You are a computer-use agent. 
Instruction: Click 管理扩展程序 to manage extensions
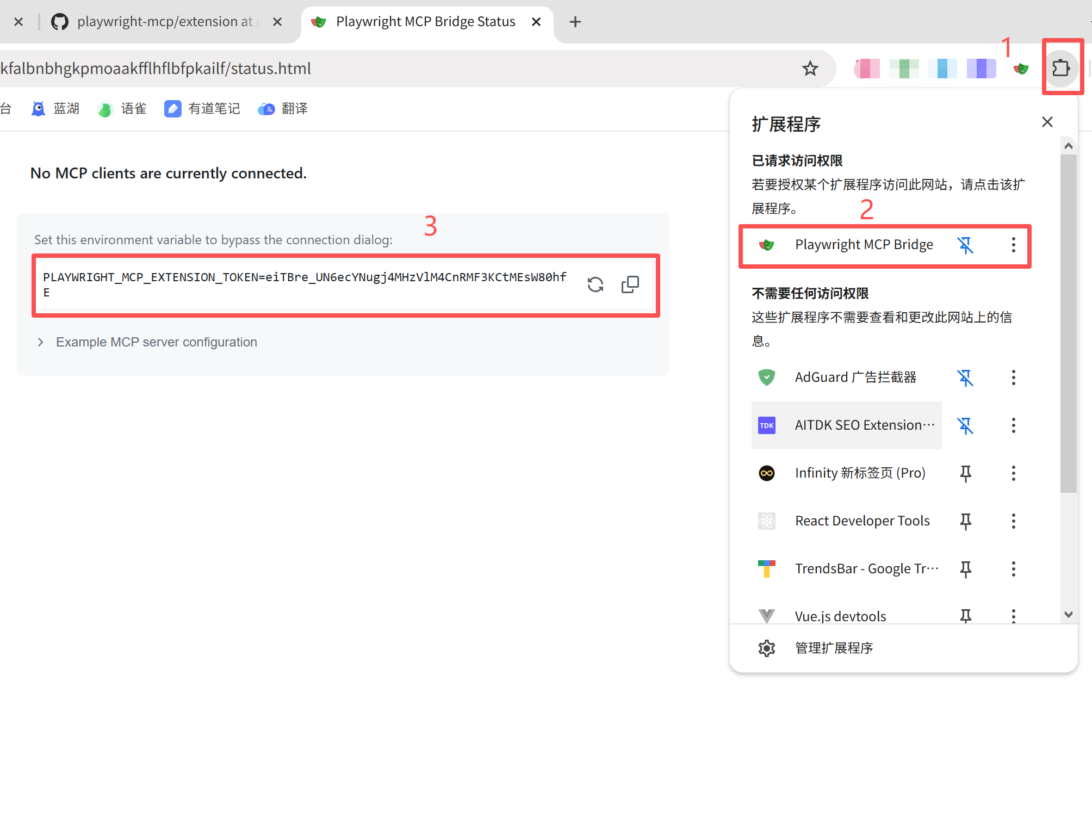[x=833, y=648]
